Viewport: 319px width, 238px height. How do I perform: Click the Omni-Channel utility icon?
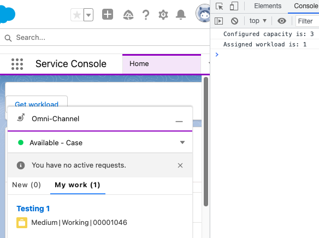21,118
